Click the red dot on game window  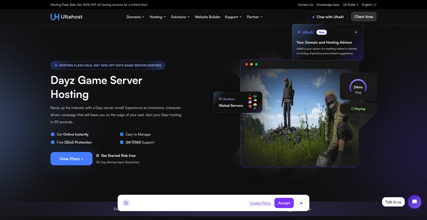coord(247,64)
